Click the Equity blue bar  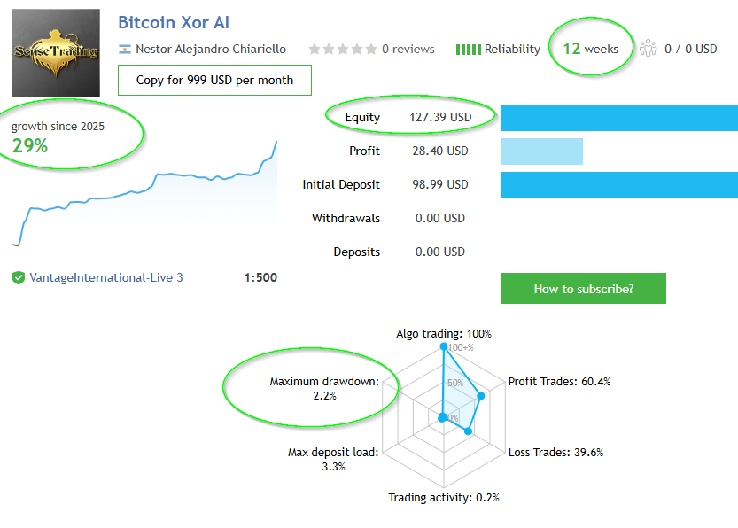tap(618, 117)
